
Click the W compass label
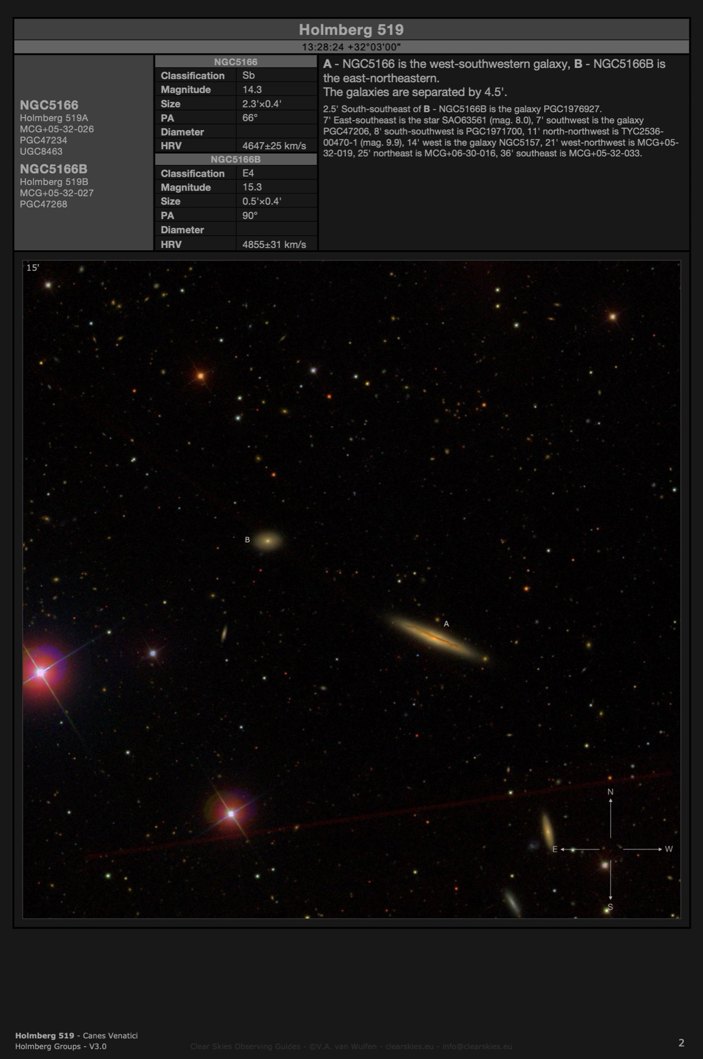(x=669, y=849)
